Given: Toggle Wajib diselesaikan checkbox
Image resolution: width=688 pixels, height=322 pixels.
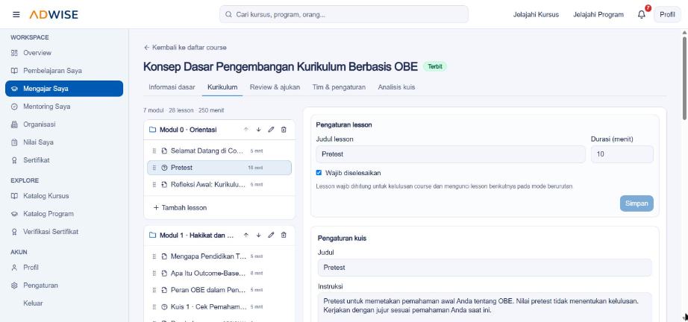Looking at the screenshot, I should tap(319, 173).
